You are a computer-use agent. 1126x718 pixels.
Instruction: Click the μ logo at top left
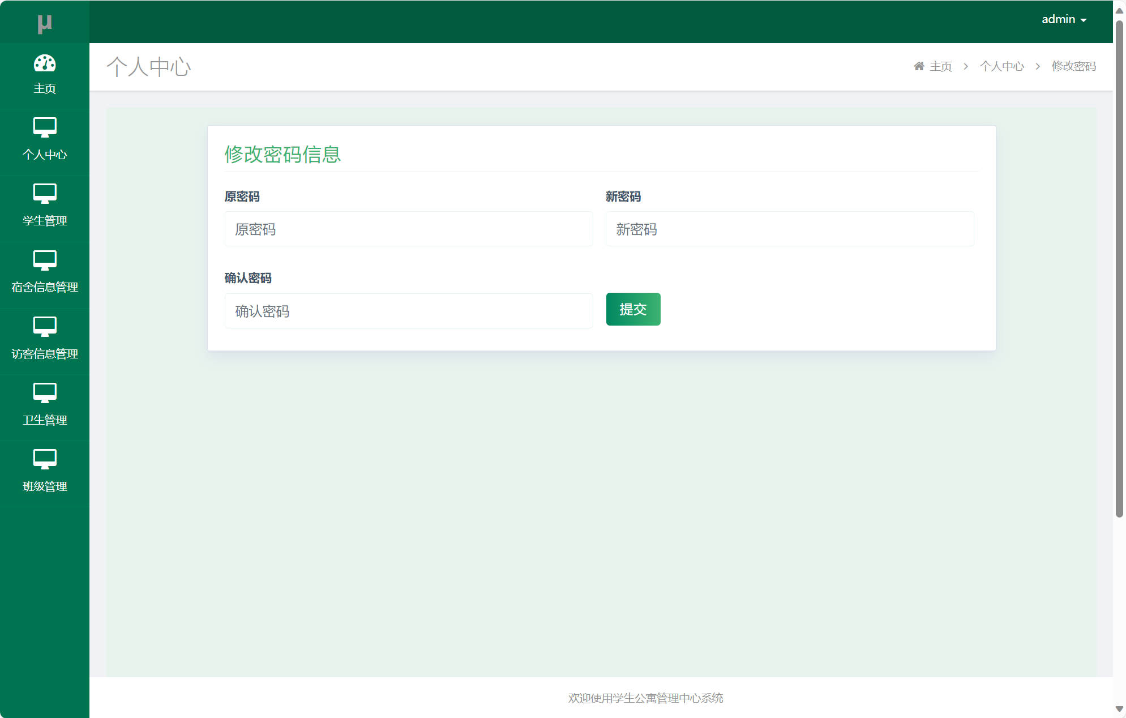click(x=45, y=22)
